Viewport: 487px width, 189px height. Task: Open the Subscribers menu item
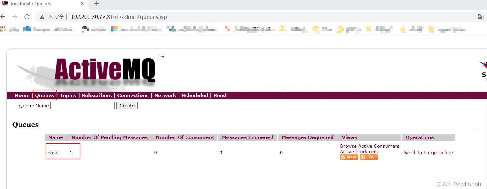[97, 95]
